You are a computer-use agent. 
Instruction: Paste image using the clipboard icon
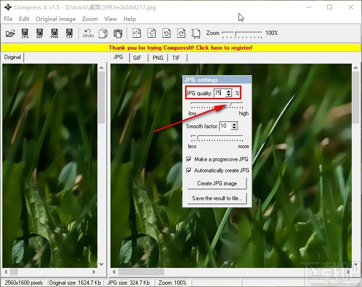118,33
